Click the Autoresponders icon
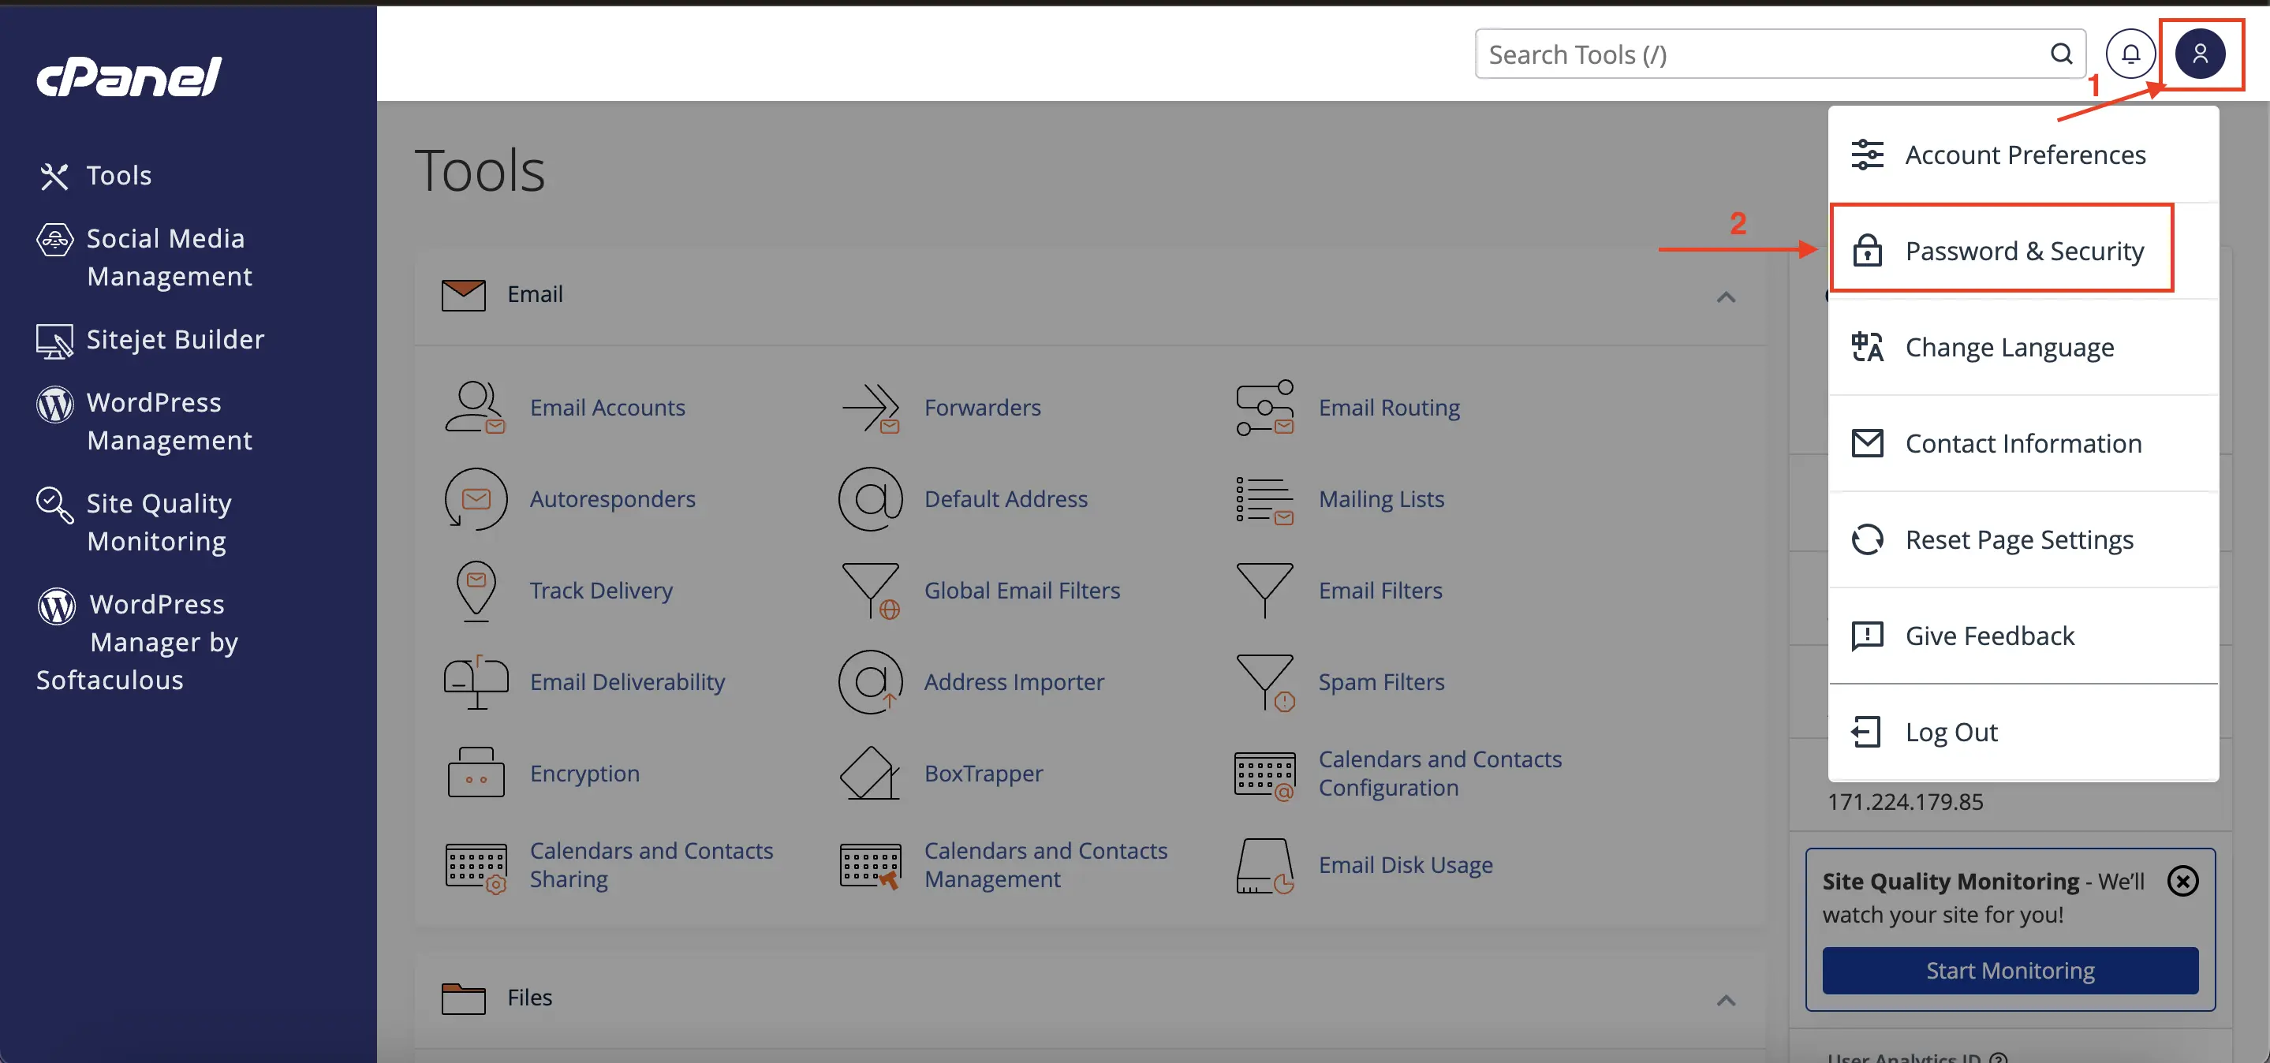The height and width of the screenshot is (1063, 2270). point(476,498)
